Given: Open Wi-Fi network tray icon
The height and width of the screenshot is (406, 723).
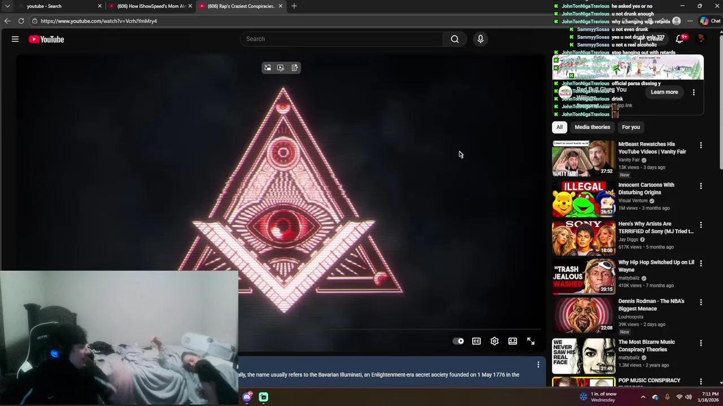Looking at the screenshot, I should pyautogui.click(x=680, y=397).
